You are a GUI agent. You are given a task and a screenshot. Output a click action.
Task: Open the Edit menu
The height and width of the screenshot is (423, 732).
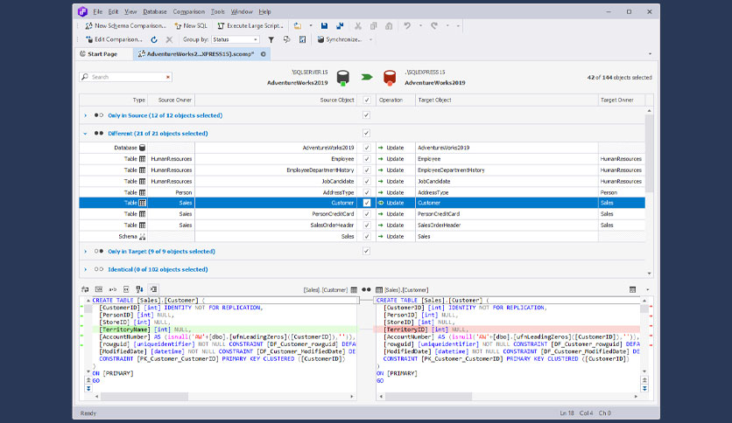tap(113, 11)
